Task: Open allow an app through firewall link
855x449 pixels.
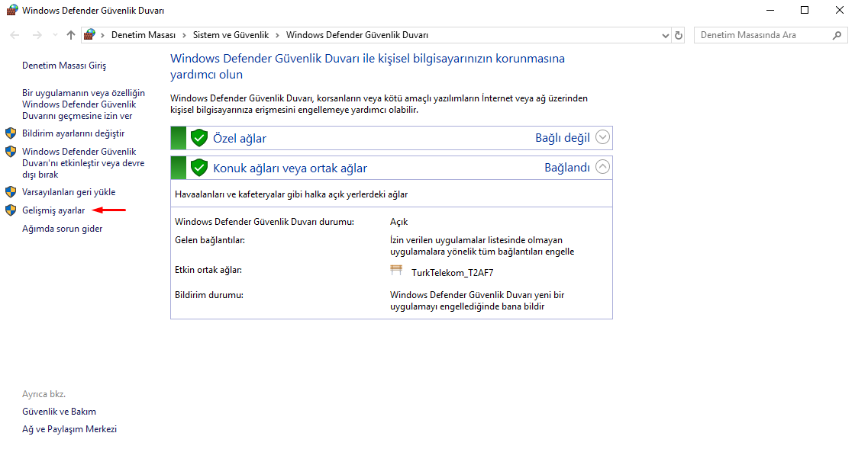Action: [x=83, y=104]
